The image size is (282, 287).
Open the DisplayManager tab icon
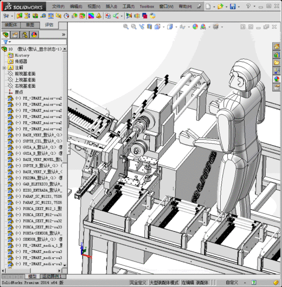(x=34, y=35)
